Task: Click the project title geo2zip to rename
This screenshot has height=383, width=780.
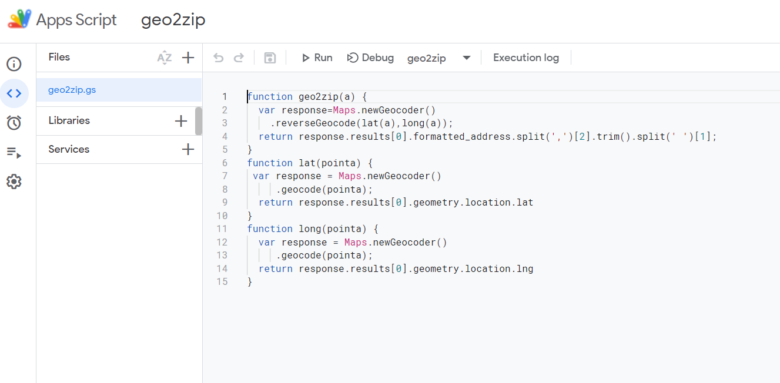Action: 173,19
